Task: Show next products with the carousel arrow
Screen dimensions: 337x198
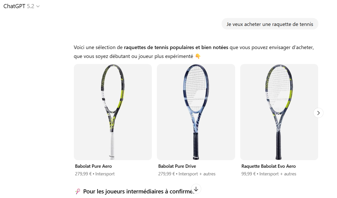Action: point(318,113)
